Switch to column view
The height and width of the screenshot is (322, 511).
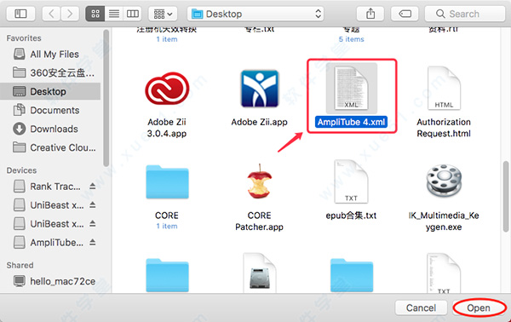[132, 14]
